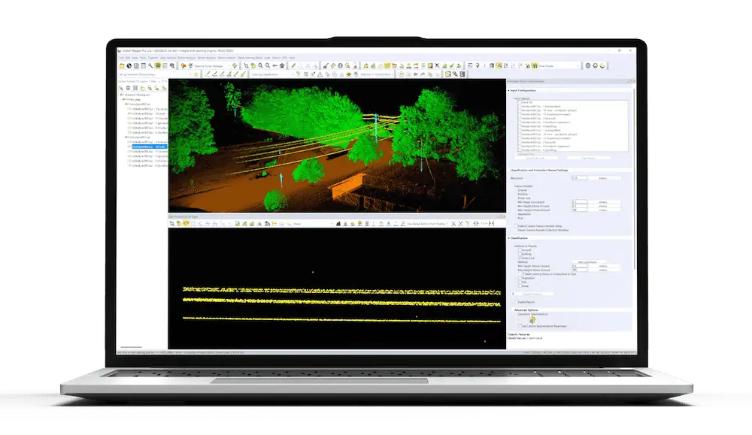Click the Geometric Segmentation icon
The height and width of the screenshot is (435, 752).
pyautogui.click(x=532, y=320)
